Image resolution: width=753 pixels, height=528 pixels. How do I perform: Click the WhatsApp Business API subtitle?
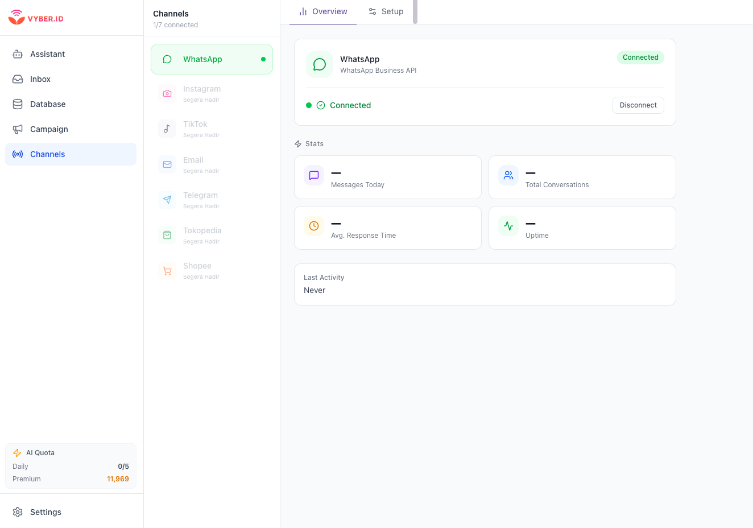click(378, 71)
